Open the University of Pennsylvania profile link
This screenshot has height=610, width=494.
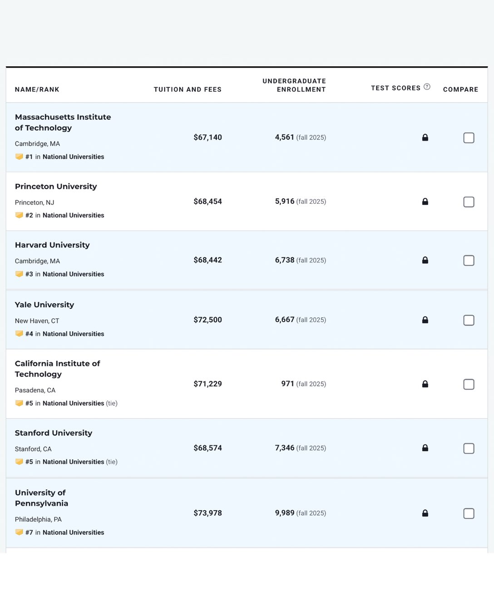[x=41, y=498]
